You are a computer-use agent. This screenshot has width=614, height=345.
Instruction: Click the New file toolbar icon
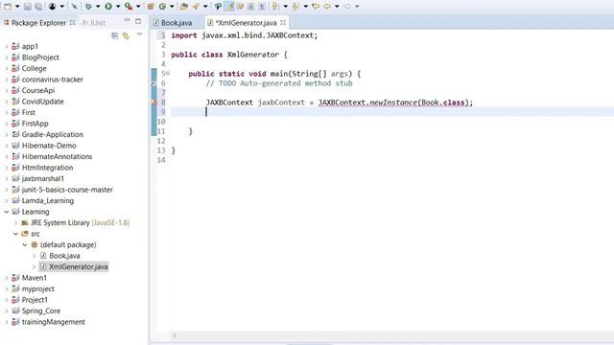(x=8, y=7)
